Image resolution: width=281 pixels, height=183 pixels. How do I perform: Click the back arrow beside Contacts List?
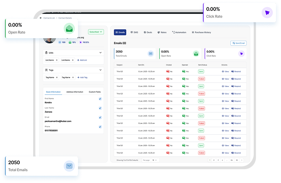point(41,18)
